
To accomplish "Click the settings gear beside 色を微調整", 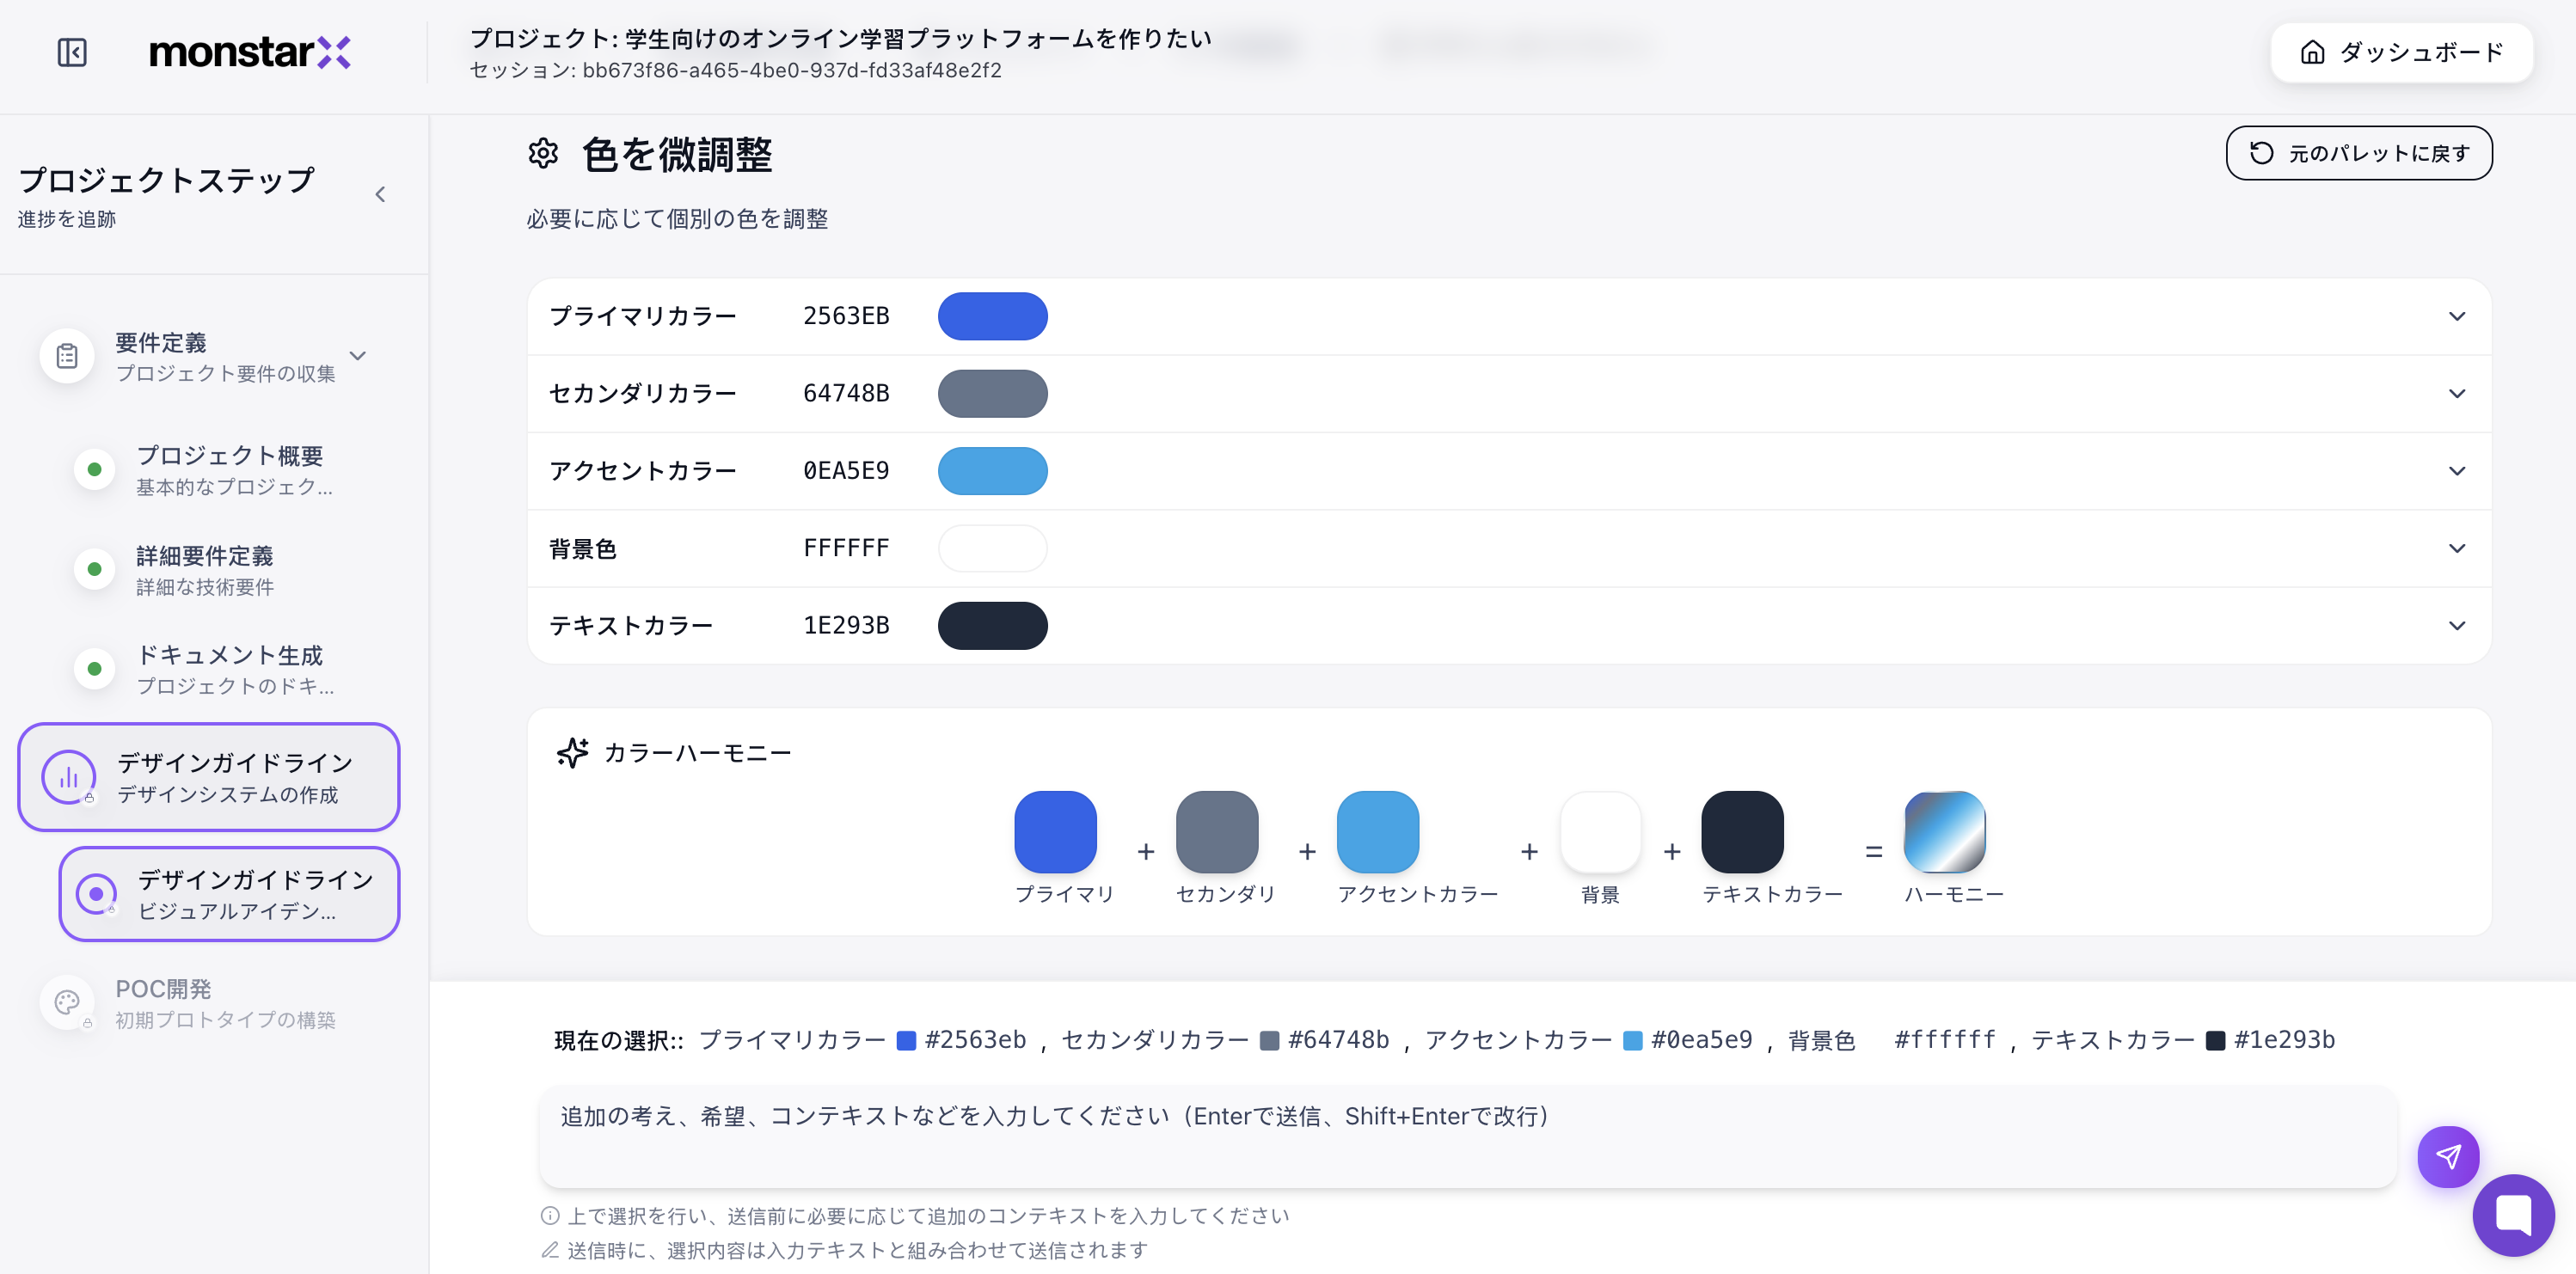I will click(x=544, y=154).
